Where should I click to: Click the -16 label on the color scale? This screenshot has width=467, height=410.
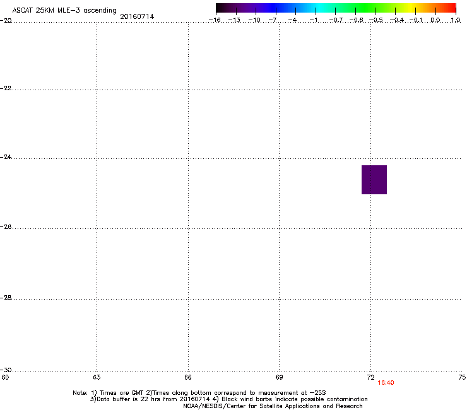[x=215, y=20]
